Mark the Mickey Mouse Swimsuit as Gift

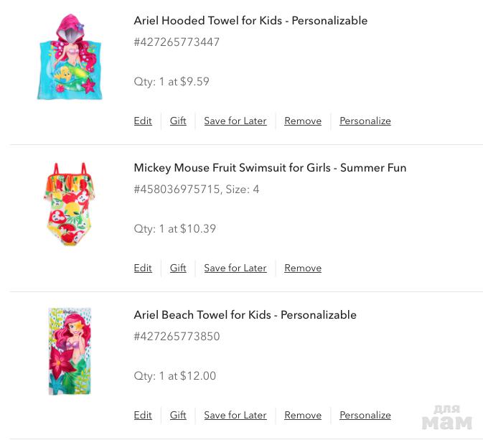pyautogui.click(x=178, y=268)
